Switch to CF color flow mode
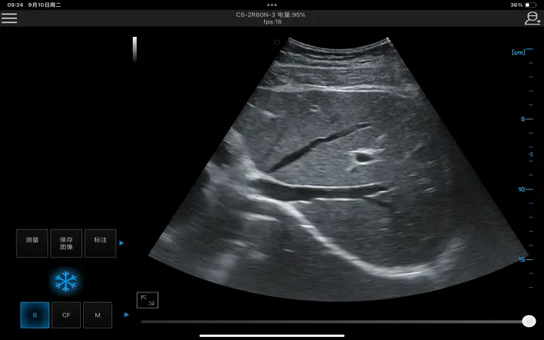This screenshot has width=544, height=340. click(x=66, y=315)
